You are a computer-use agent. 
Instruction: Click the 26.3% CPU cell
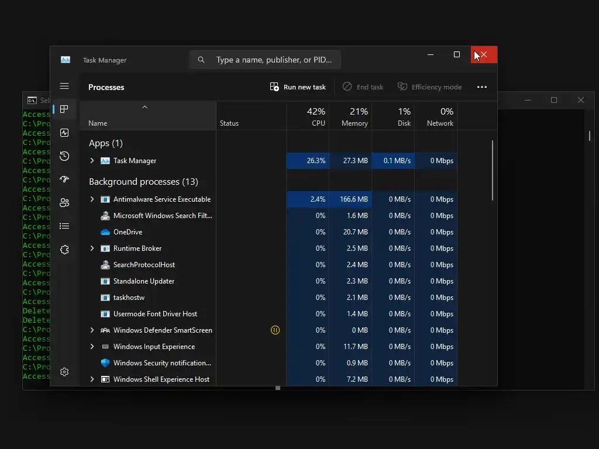point(308,161)
